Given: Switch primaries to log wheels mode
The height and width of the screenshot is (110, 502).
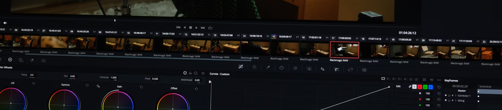Looking at the screenshot, I should pos(196,73).
